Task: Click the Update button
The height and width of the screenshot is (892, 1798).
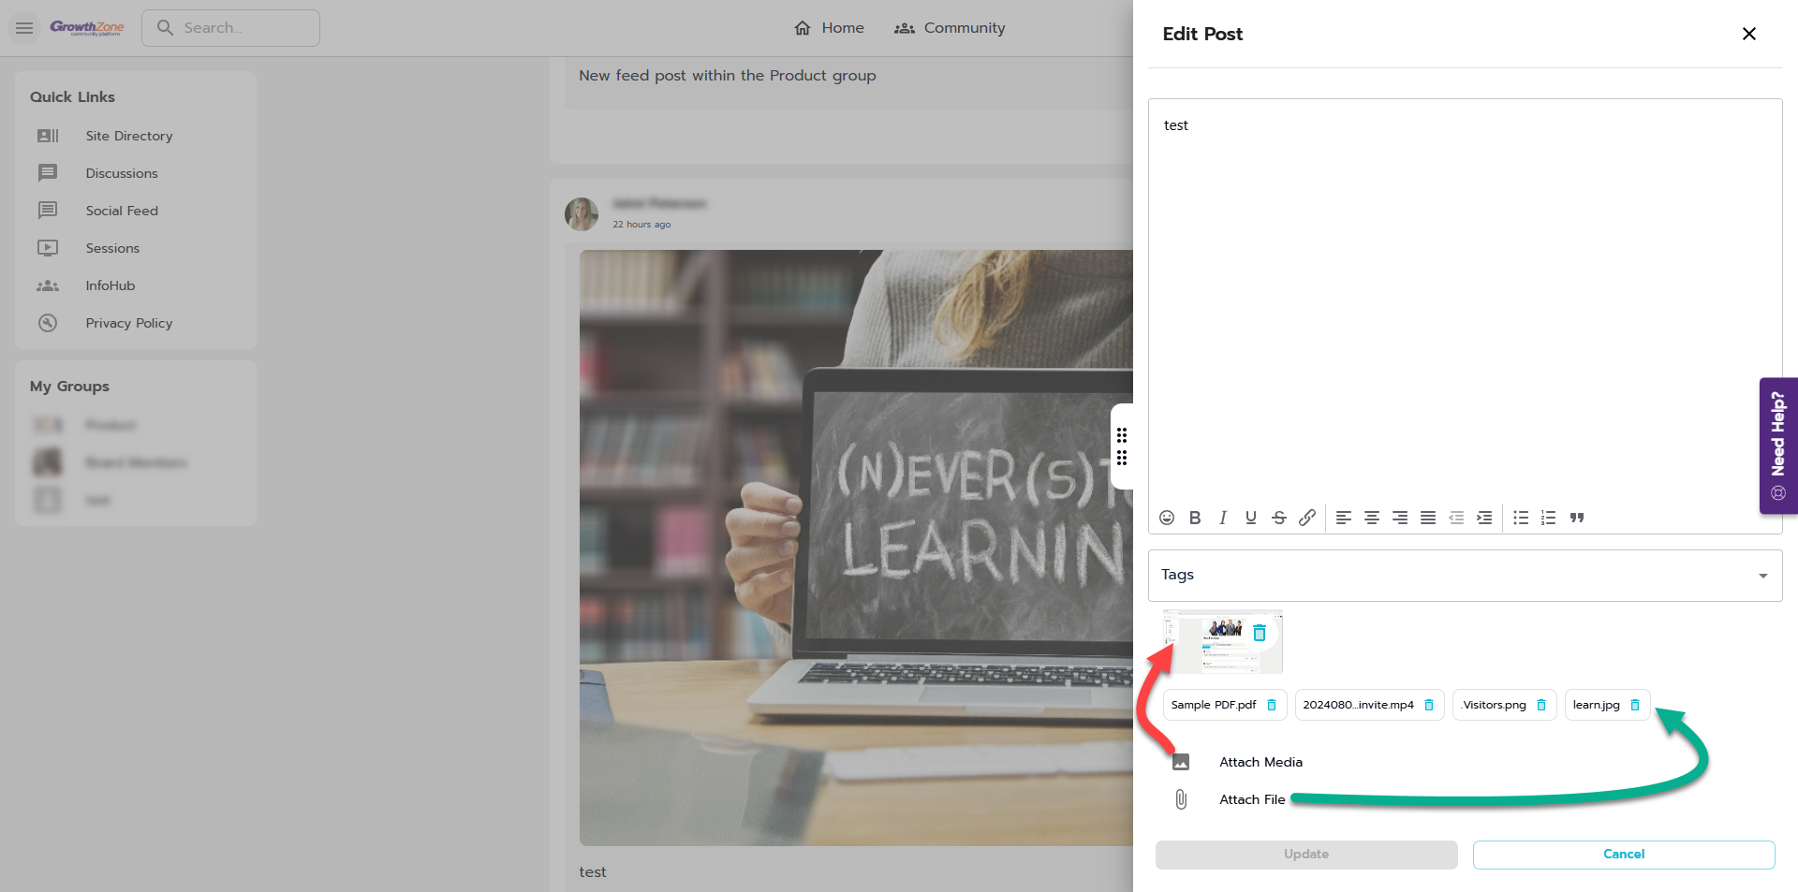Action: point(1306,855)
